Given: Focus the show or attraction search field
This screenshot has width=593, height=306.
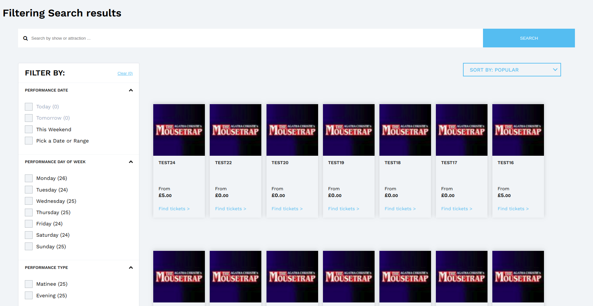Looking at the screenshot, I should (250, 38).
